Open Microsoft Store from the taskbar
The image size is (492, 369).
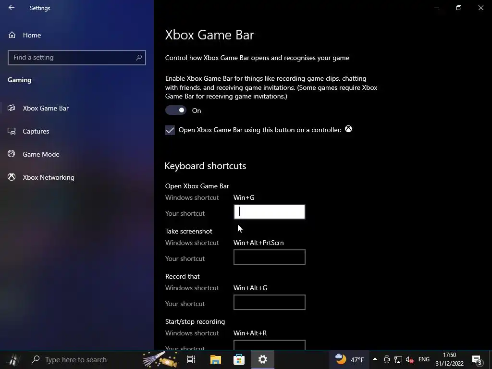point(239,359)
